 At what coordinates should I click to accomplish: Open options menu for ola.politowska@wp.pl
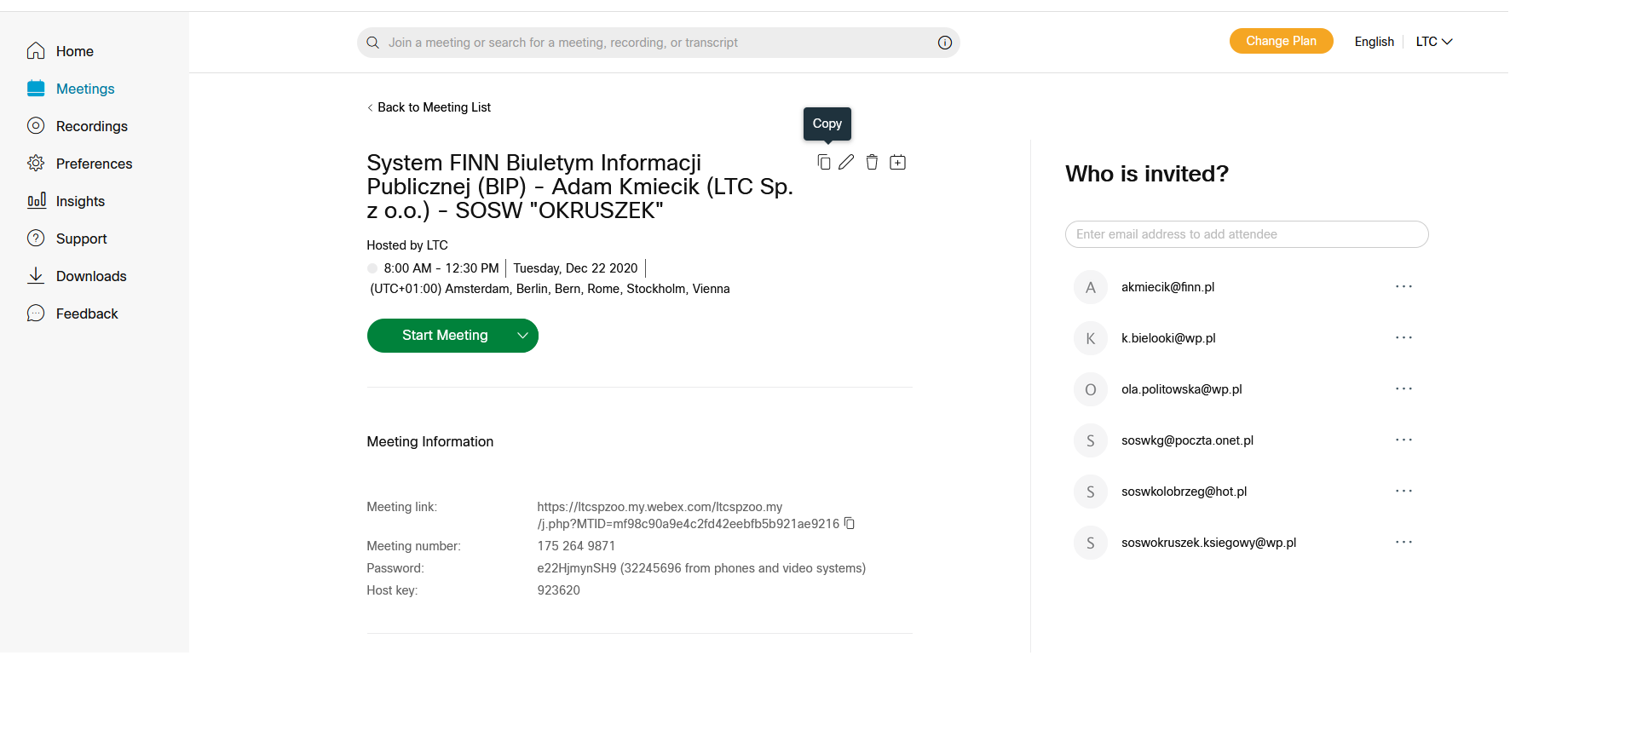[x=1403, y=389]
